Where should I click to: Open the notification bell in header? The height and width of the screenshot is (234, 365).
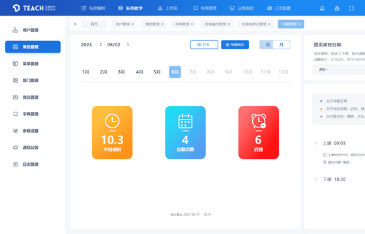pos(322,8)
